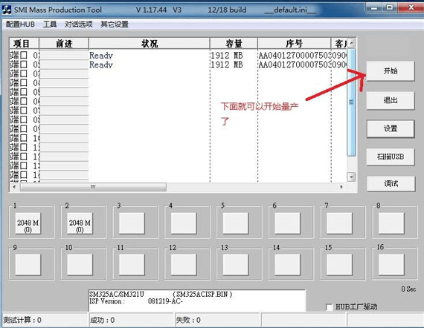Click '测试计算 : 0' status bar entry
The width and height of the screenshot is (424, 328).
coord(22,320)
